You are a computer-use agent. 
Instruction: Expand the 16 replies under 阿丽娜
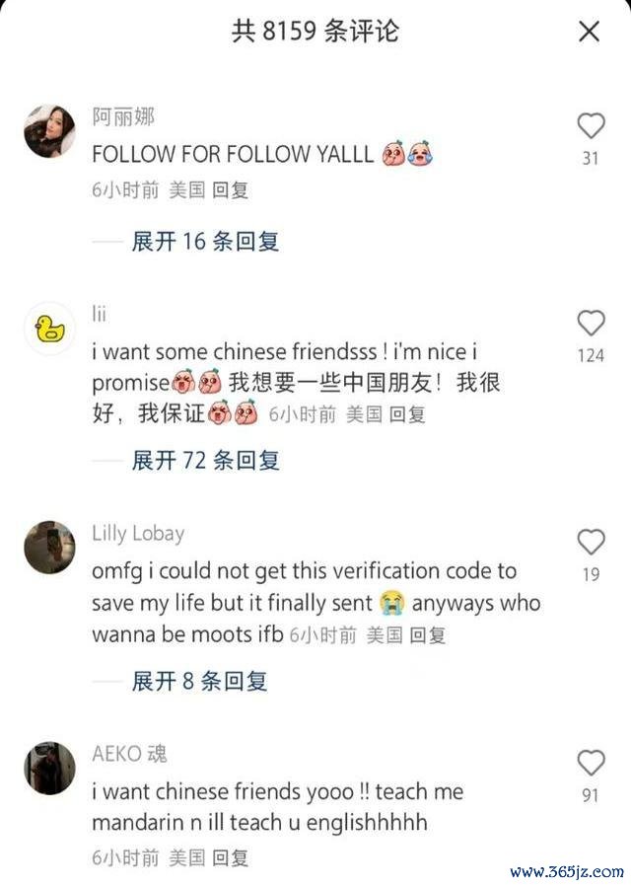(x=205, y=242)
